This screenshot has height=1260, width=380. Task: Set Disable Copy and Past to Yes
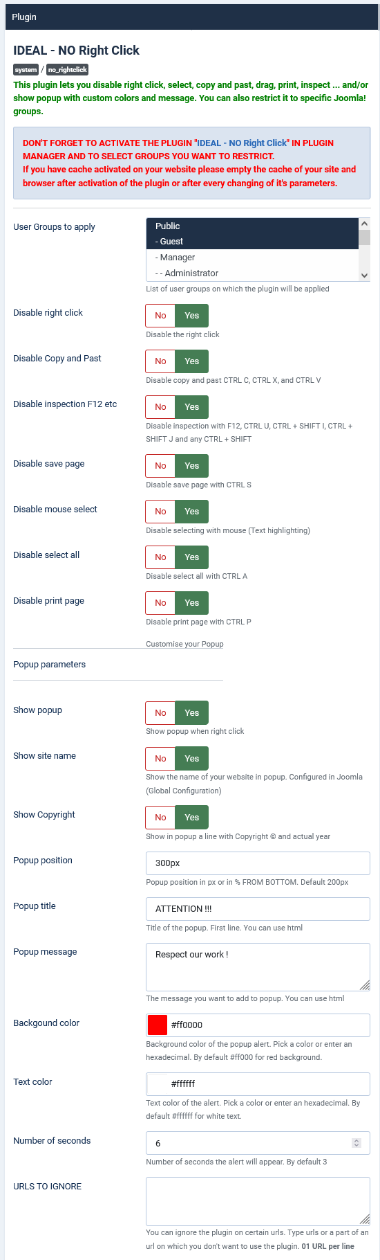(192, 361)
